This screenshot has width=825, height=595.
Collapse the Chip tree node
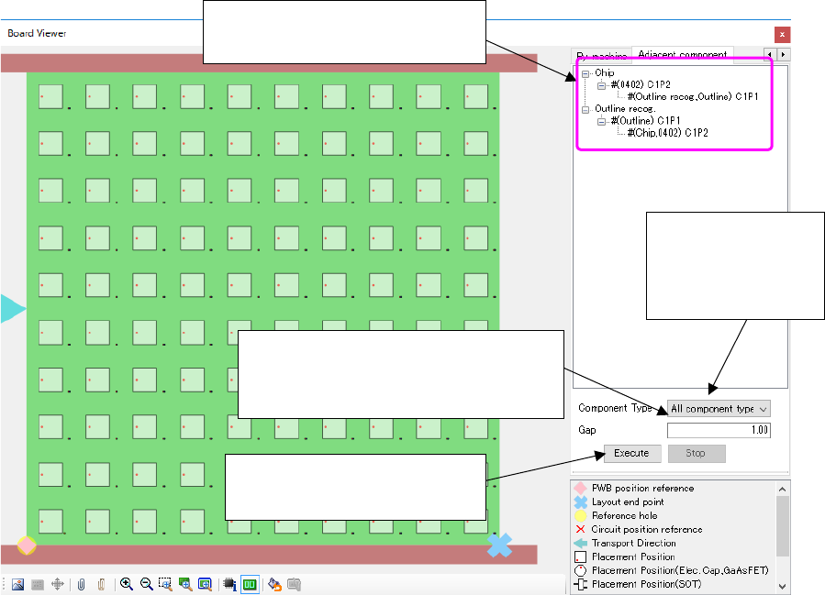pyautogui.click(x=585, y=74)
